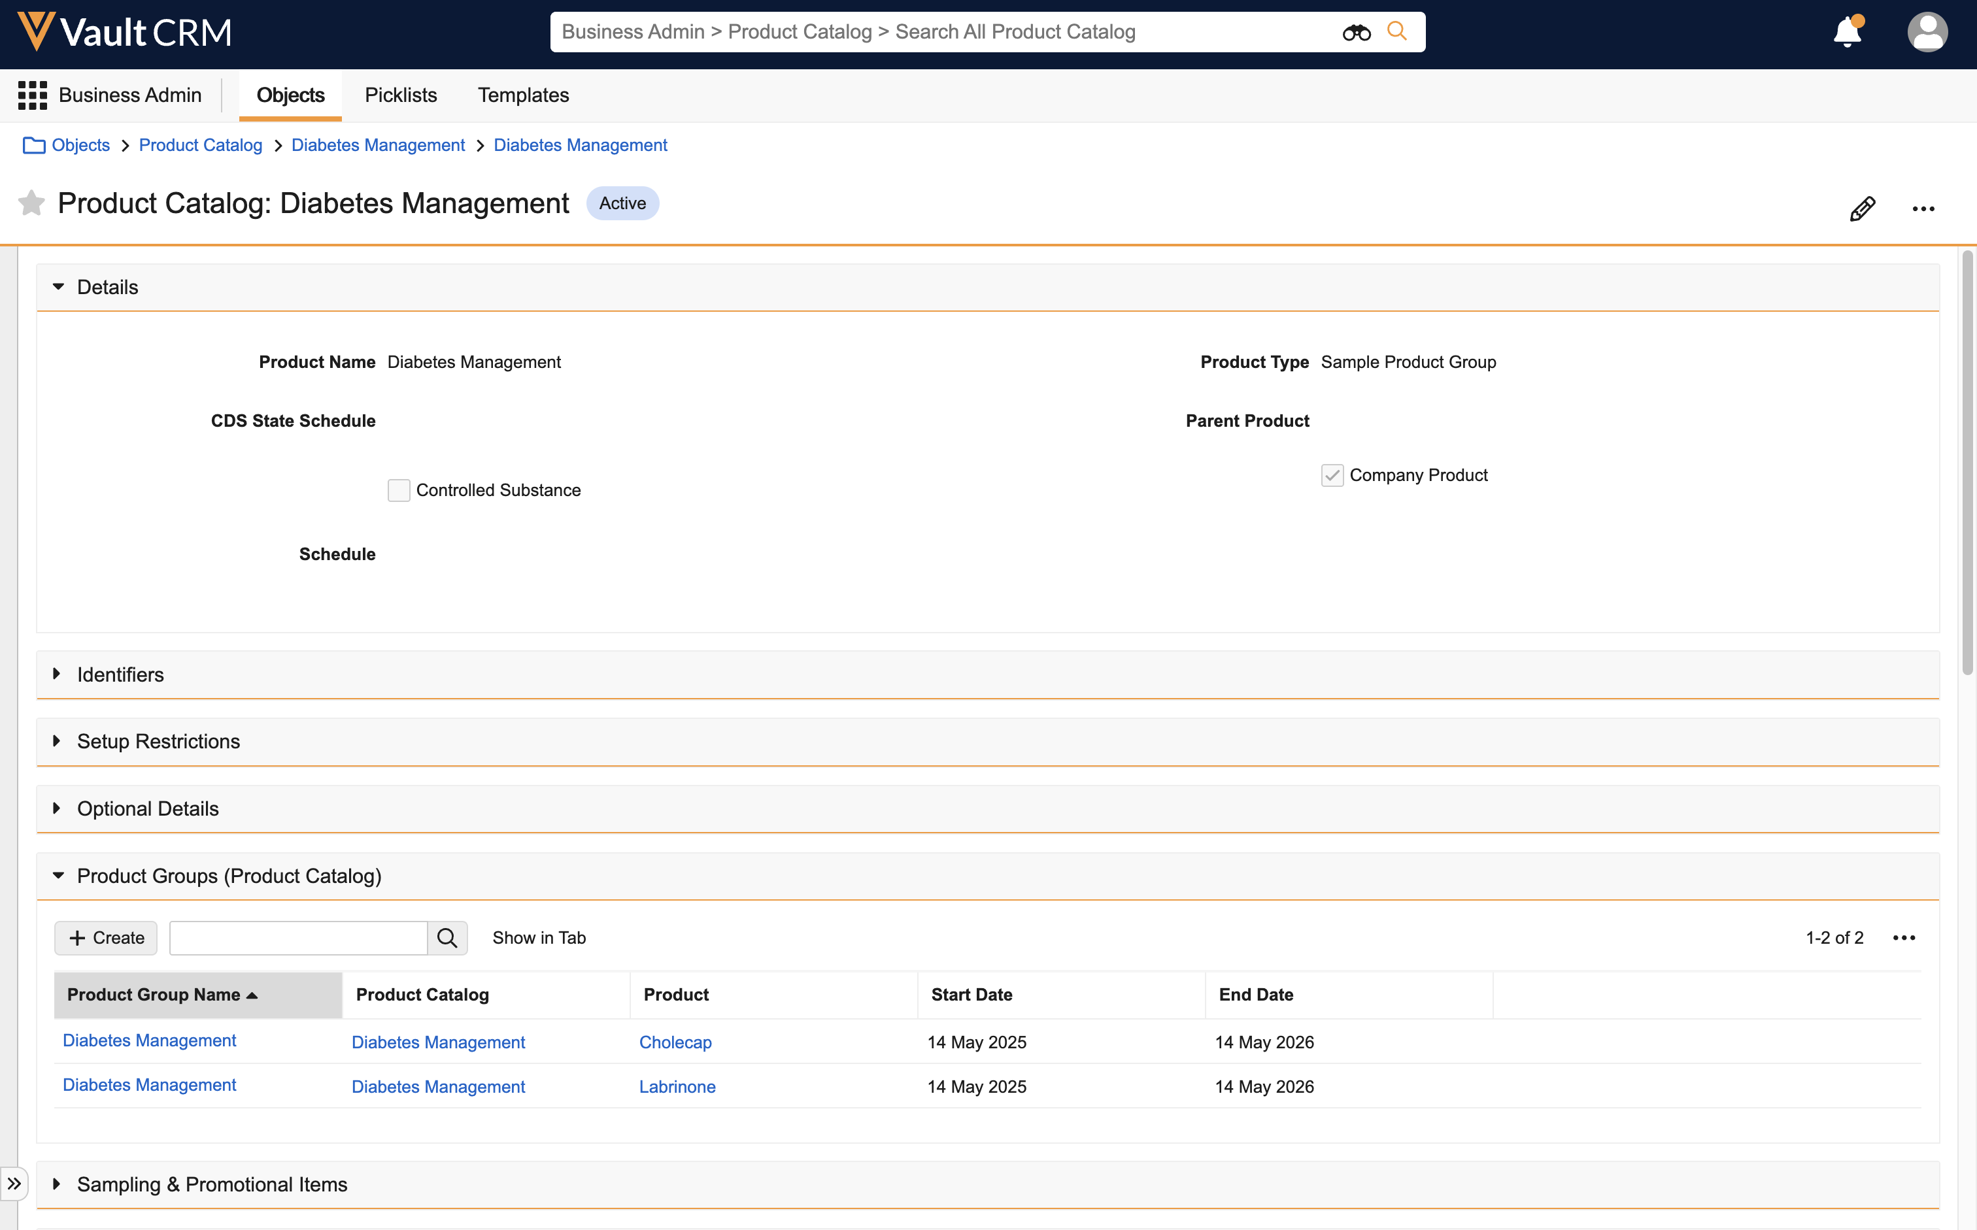The height and width of the screenshot is (1230, 1977).
Task: Expand the left side panel chevrons
Action: tap(14, 1184)
